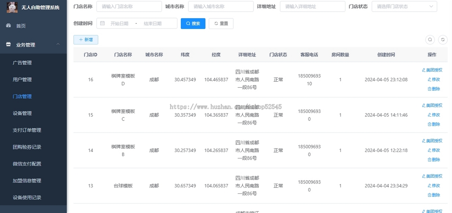This screenshot has height=213, width=452.
Task: Click 修改 for store 13
Action: click(x=434, y=186)
